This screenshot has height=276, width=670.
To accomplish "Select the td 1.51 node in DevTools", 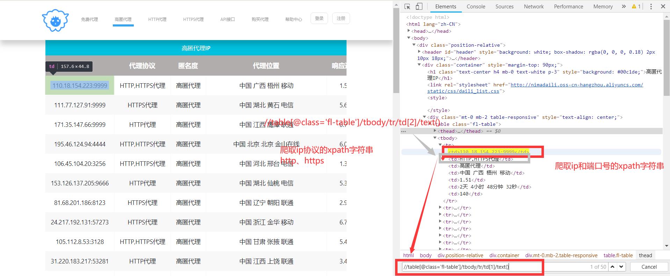I will click(x=467, y=180).
